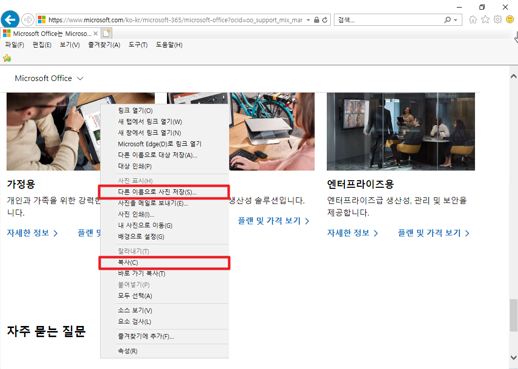Open the 도움말(H) menu
The image size is (518, 369).
tap(169, 45)
